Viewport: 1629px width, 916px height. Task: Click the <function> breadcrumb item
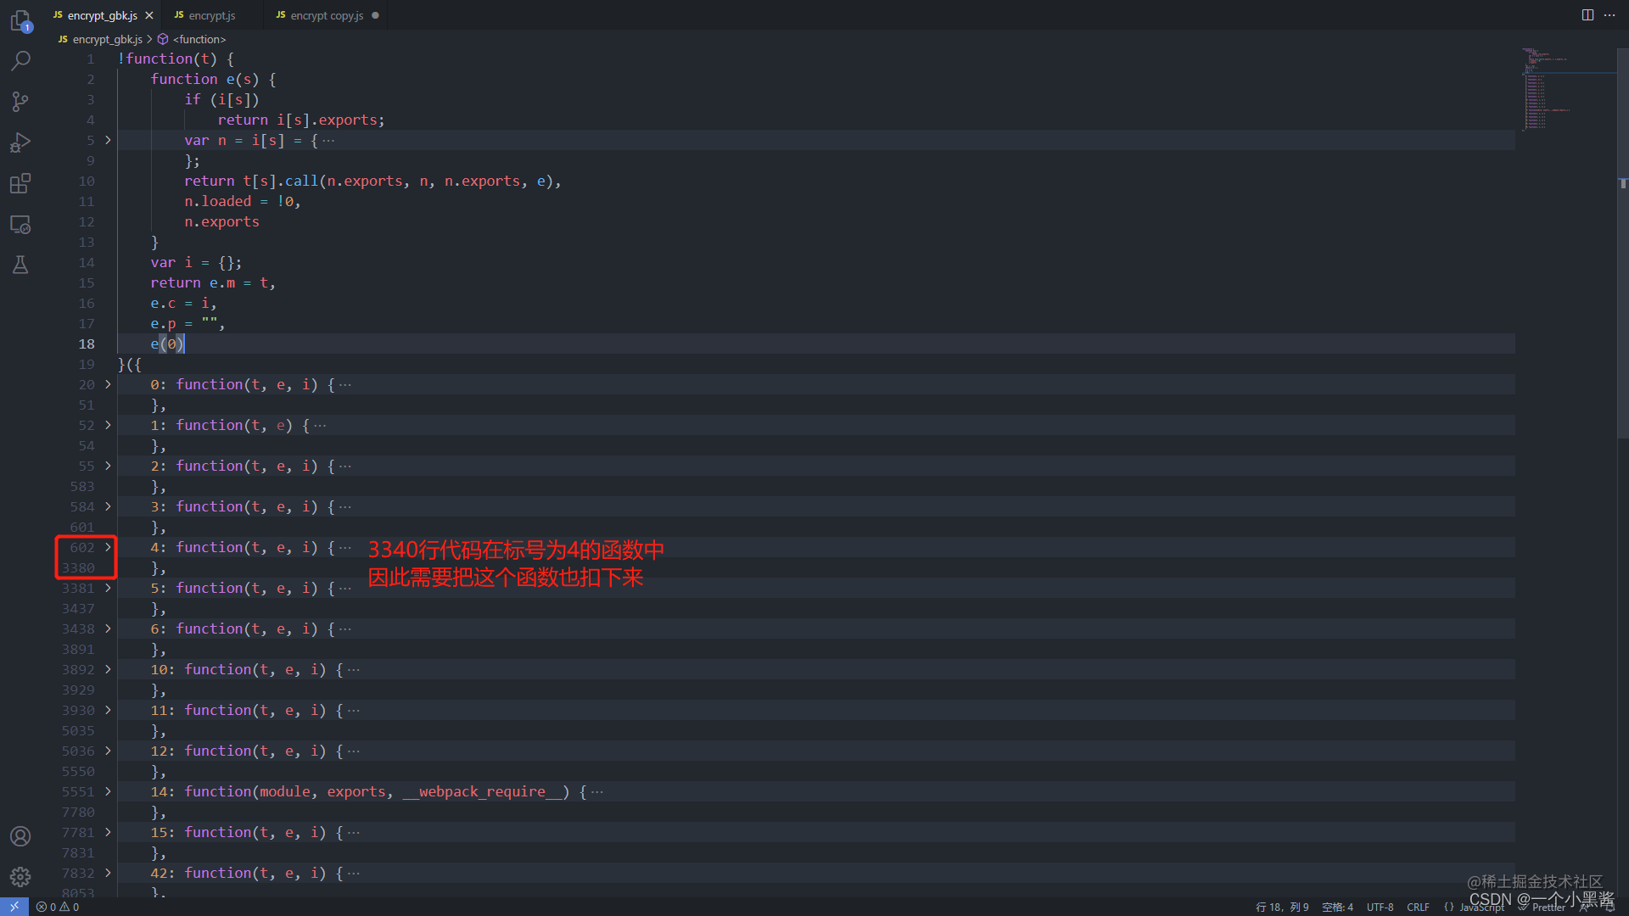tap(199, 39)
